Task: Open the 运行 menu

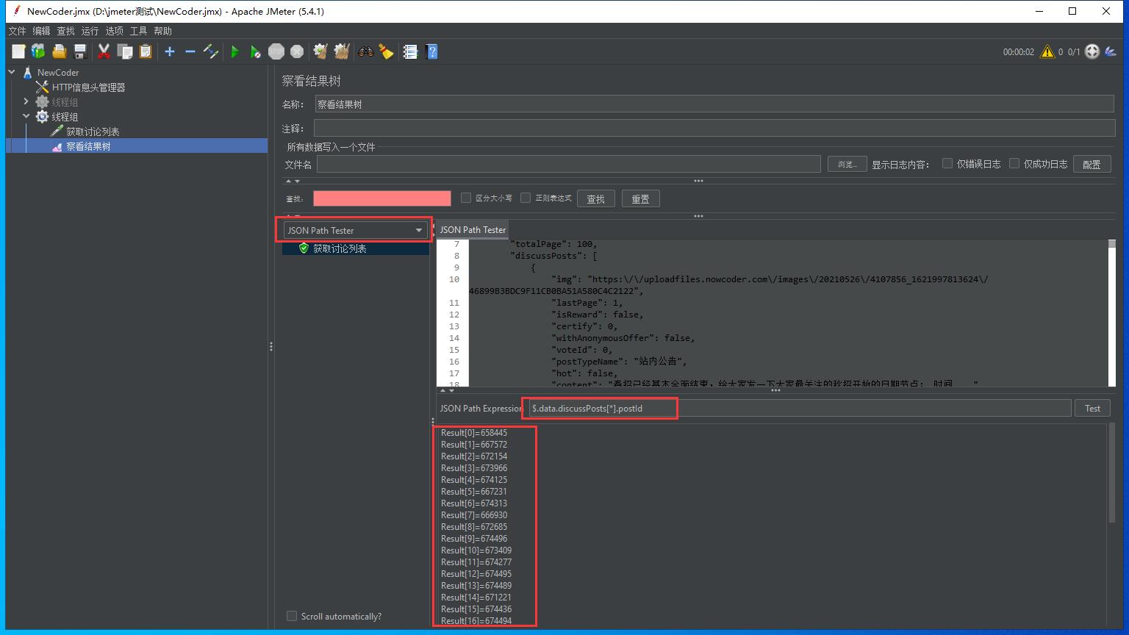Action: pos(90,31)
